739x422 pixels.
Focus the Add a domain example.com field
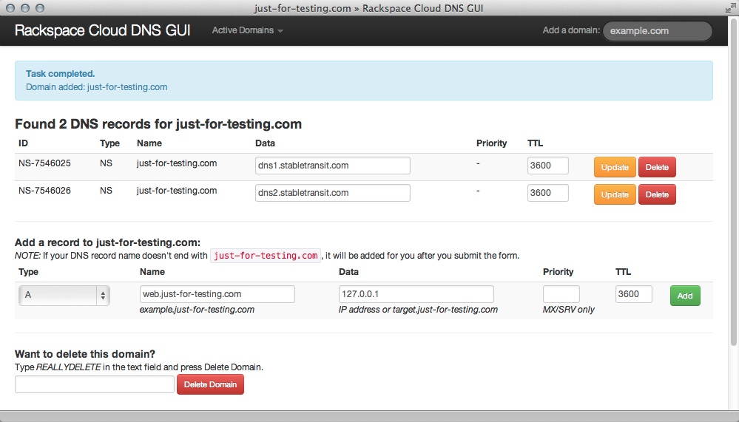657,31
